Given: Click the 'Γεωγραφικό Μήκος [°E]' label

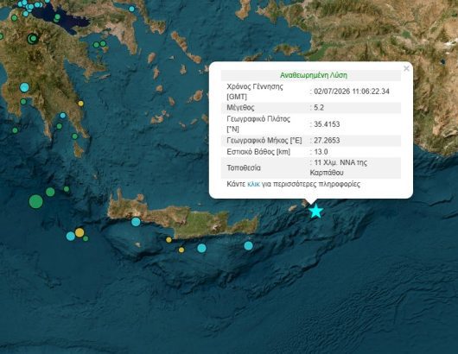Looking at the screenshot, I should (264, 141).
